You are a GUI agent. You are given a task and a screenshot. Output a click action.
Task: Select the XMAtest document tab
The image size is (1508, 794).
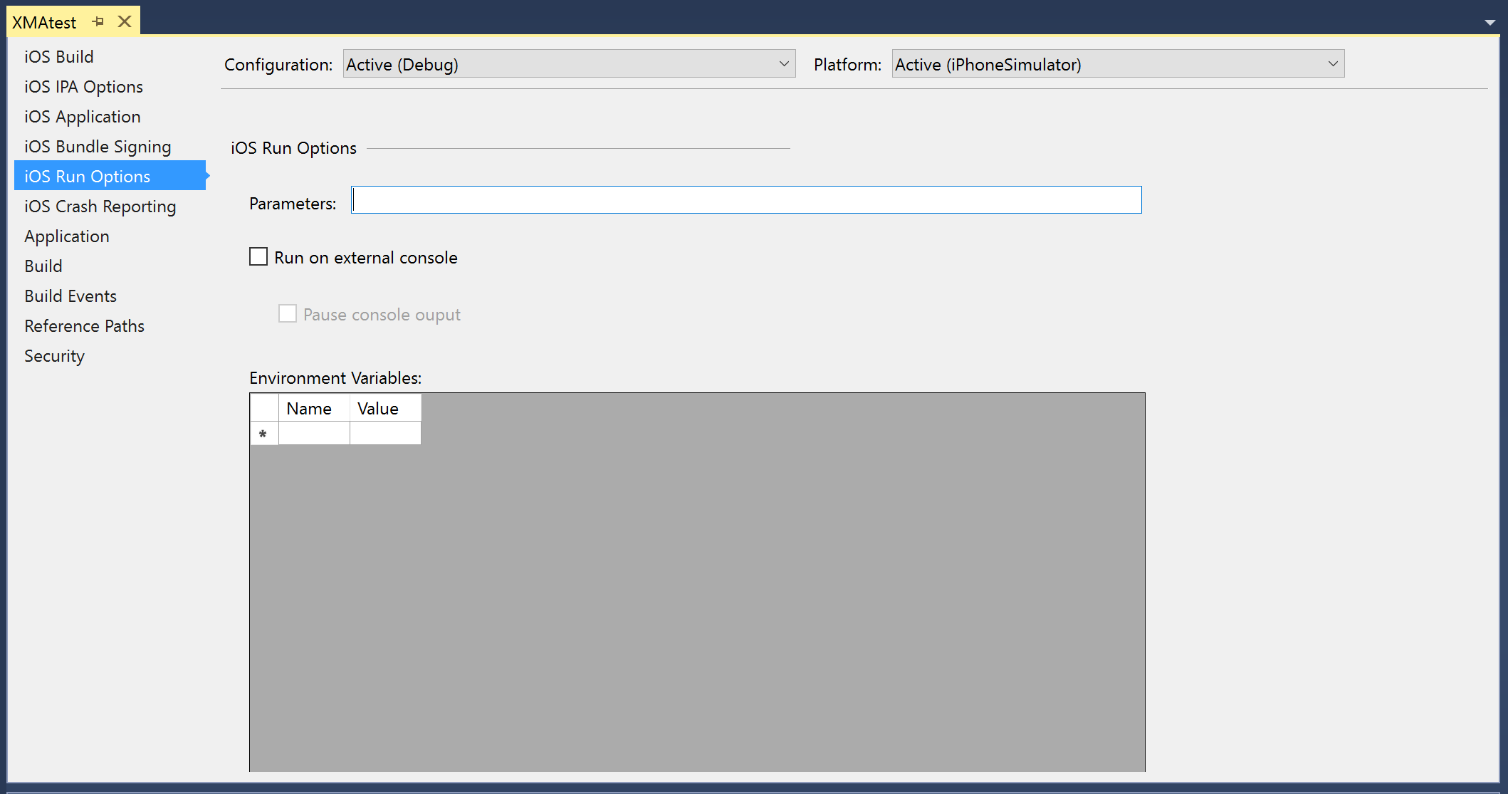click(44, 23)
